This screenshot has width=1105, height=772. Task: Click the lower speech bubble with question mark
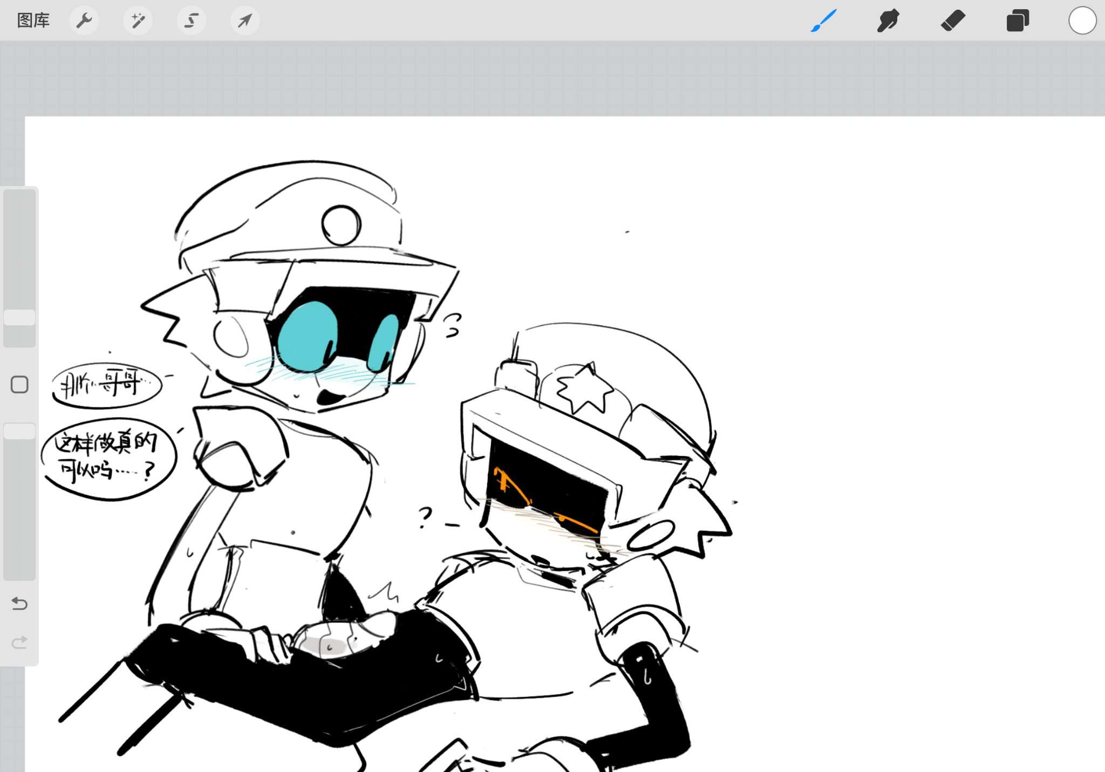108,459
